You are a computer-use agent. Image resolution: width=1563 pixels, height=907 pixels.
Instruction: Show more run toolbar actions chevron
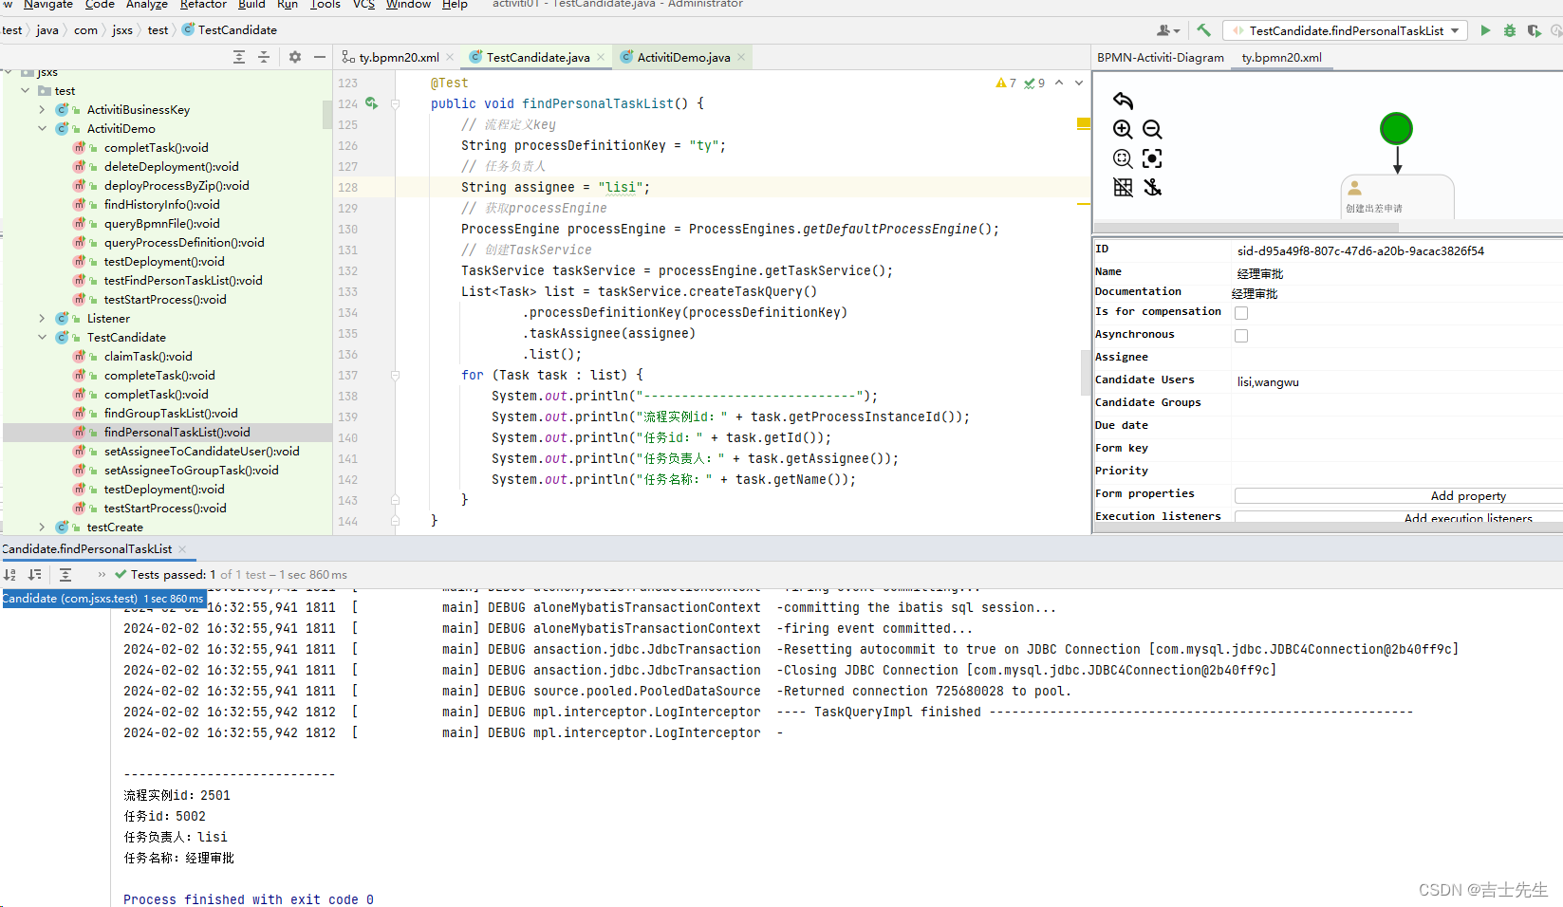[x=102, y=574]
